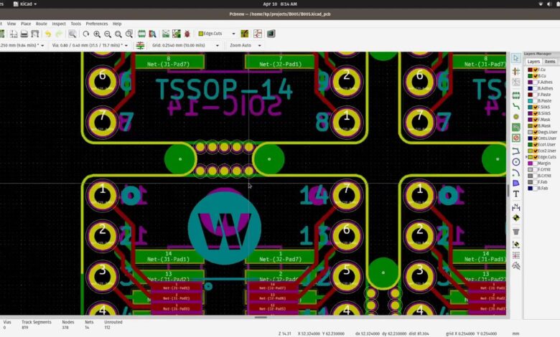Enable B.Adhes layer visibility checkbox
Screen dimensions: 560x337
(536, 88)
